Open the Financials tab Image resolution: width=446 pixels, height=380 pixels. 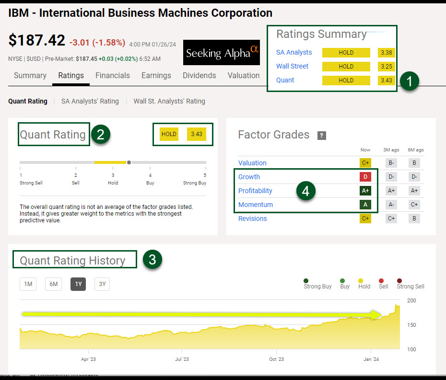113,76
